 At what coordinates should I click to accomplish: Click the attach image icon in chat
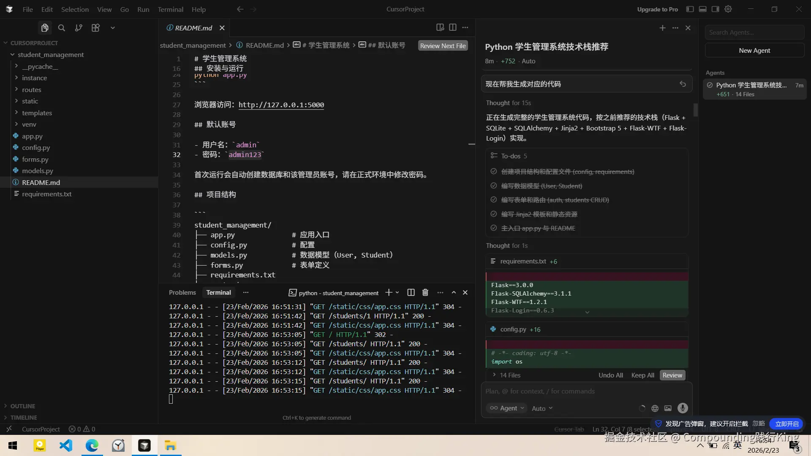coord(668,408)
